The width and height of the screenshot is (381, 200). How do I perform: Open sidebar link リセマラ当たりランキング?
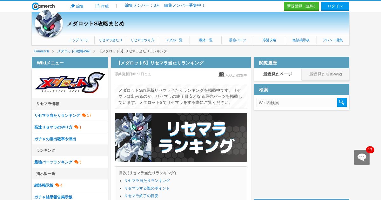point(57,115)
